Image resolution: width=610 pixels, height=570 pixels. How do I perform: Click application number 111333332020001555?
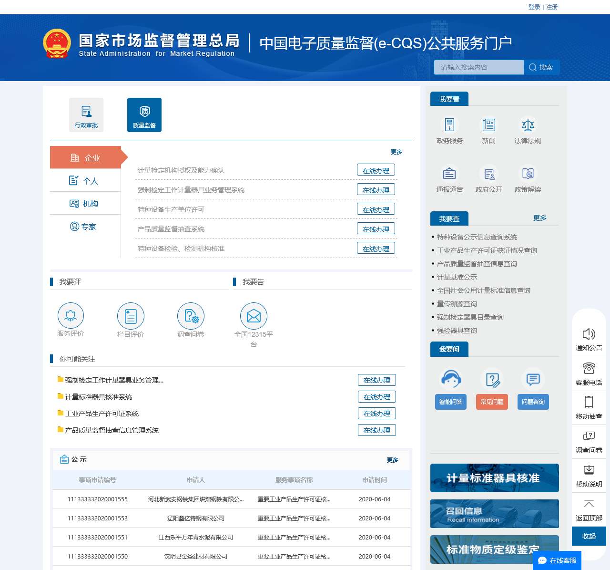pos(98,499)
